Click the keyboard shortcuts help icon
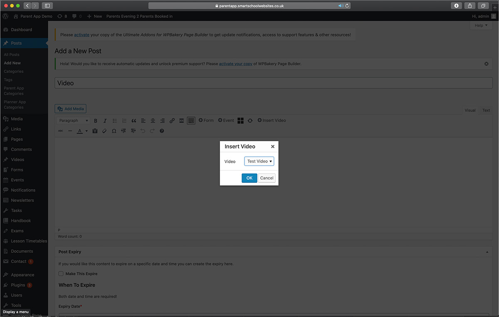The image size is (499, 317). click(162, 131)
